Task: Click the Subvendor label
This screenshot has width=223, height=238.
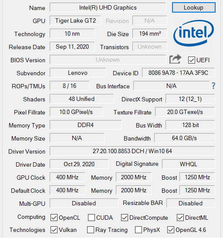Action: click(31, 73)
